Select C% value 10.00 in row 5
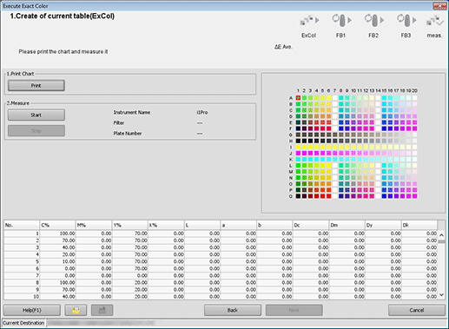The width and height of the screenshot is (449, 329). click(x=57, y=261)
